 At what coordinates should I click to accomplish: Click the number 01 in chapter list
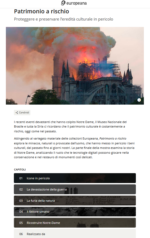pyautogui.click(x=21, y=178)
